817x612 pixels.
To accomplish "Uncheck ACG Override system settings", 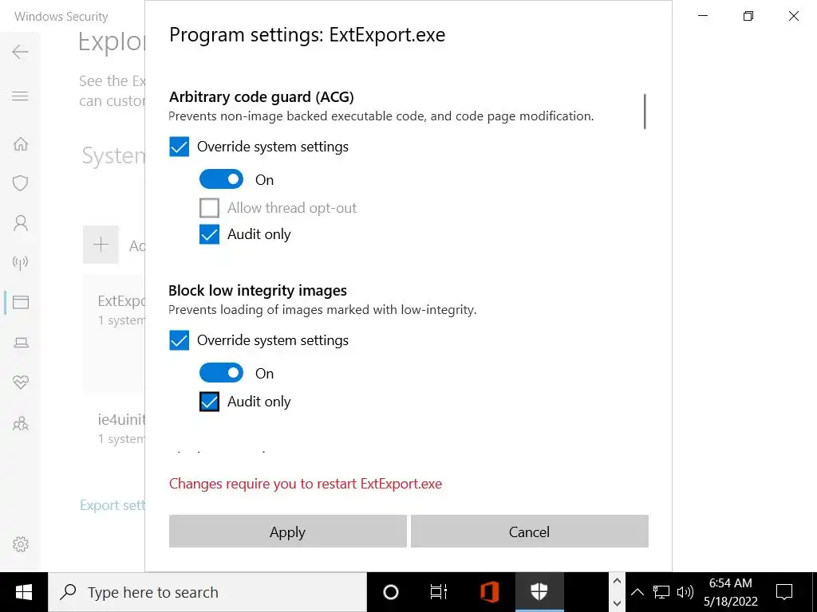I will (179, 147).
